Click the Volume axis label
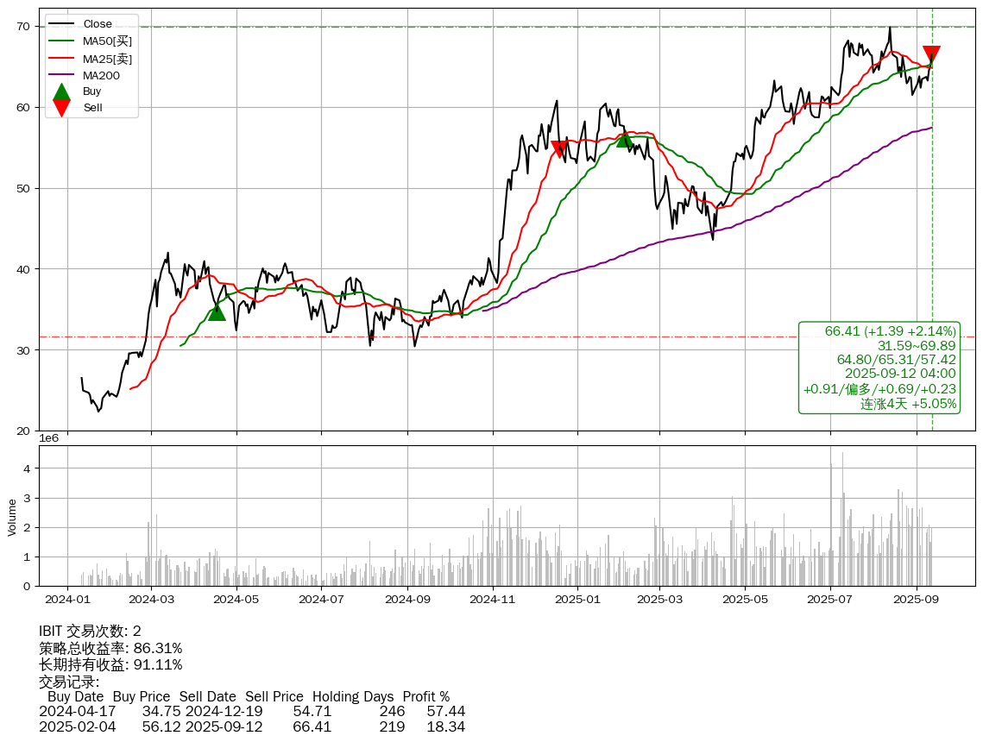983x742 pixels. (12, 517)
